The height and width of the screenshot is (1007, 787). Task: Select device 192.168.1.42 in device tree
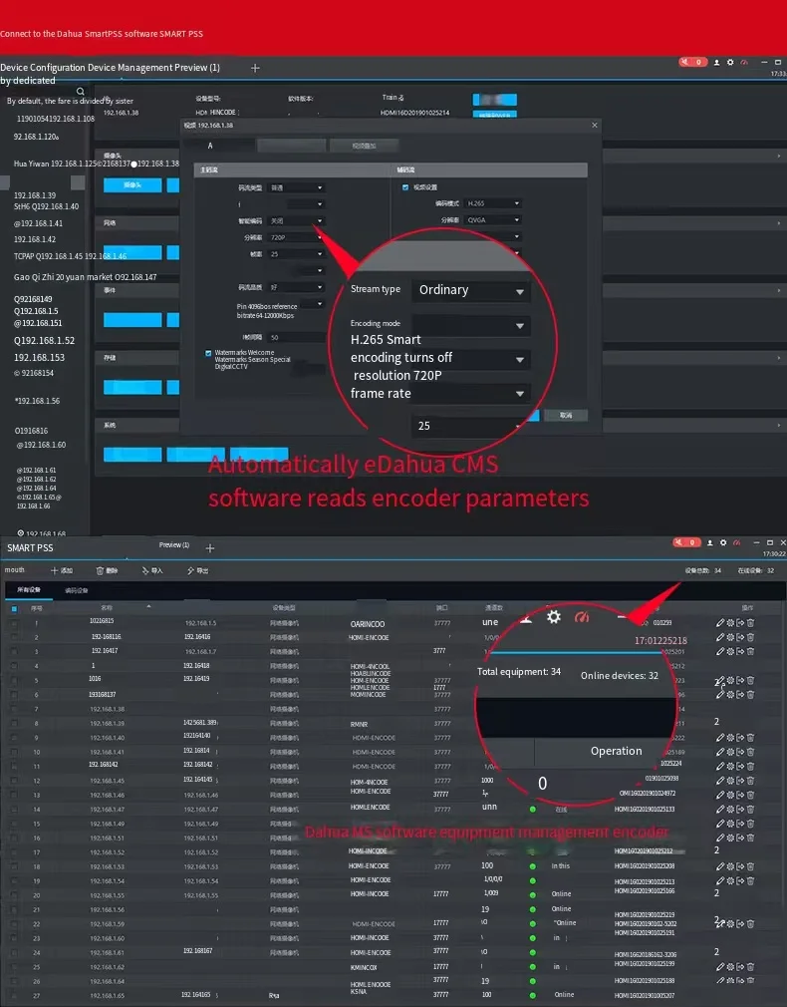pos(35,239)
